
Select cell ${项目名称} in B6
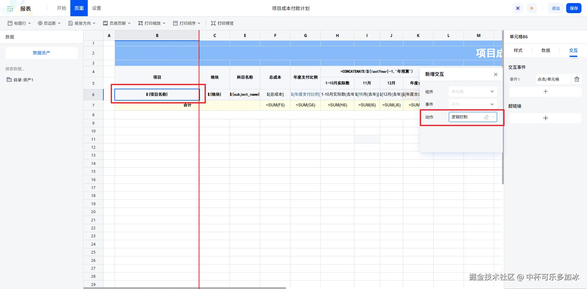click(x=157, y=94)
